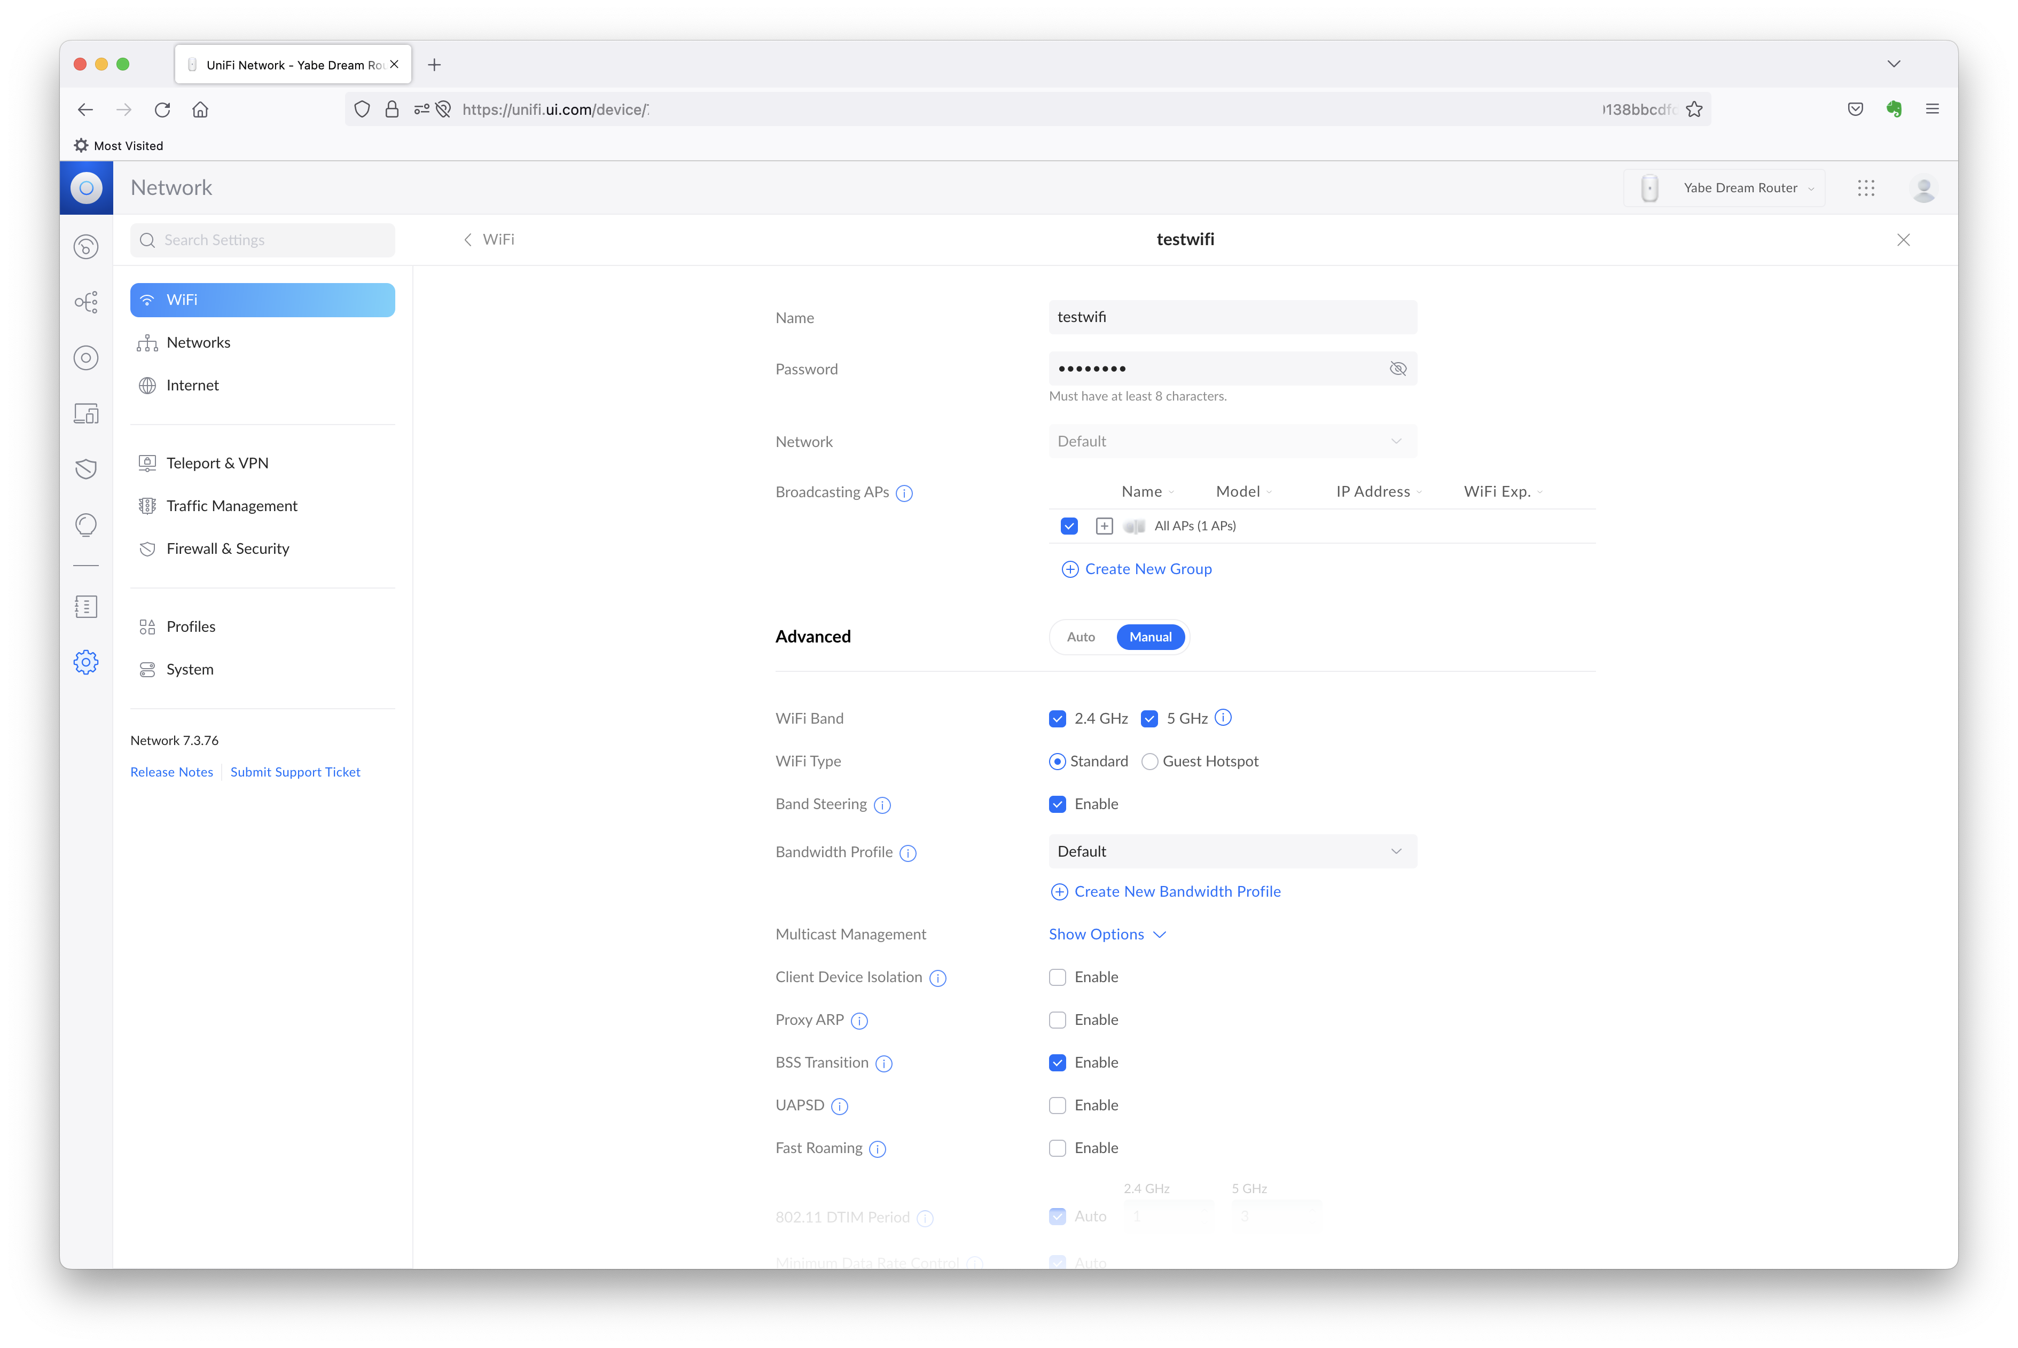The image size is (2018, 1348).
Task: Open browser tab list chevron
Action: click(1894, 65)
